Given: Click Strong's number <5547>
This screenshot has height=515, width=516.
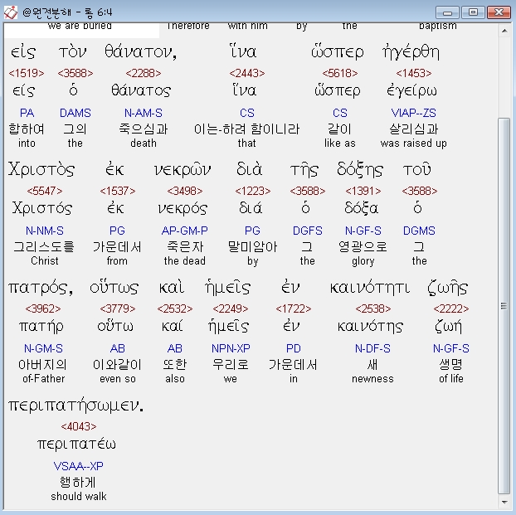Looking at the screenshot, I should point(45,191).
